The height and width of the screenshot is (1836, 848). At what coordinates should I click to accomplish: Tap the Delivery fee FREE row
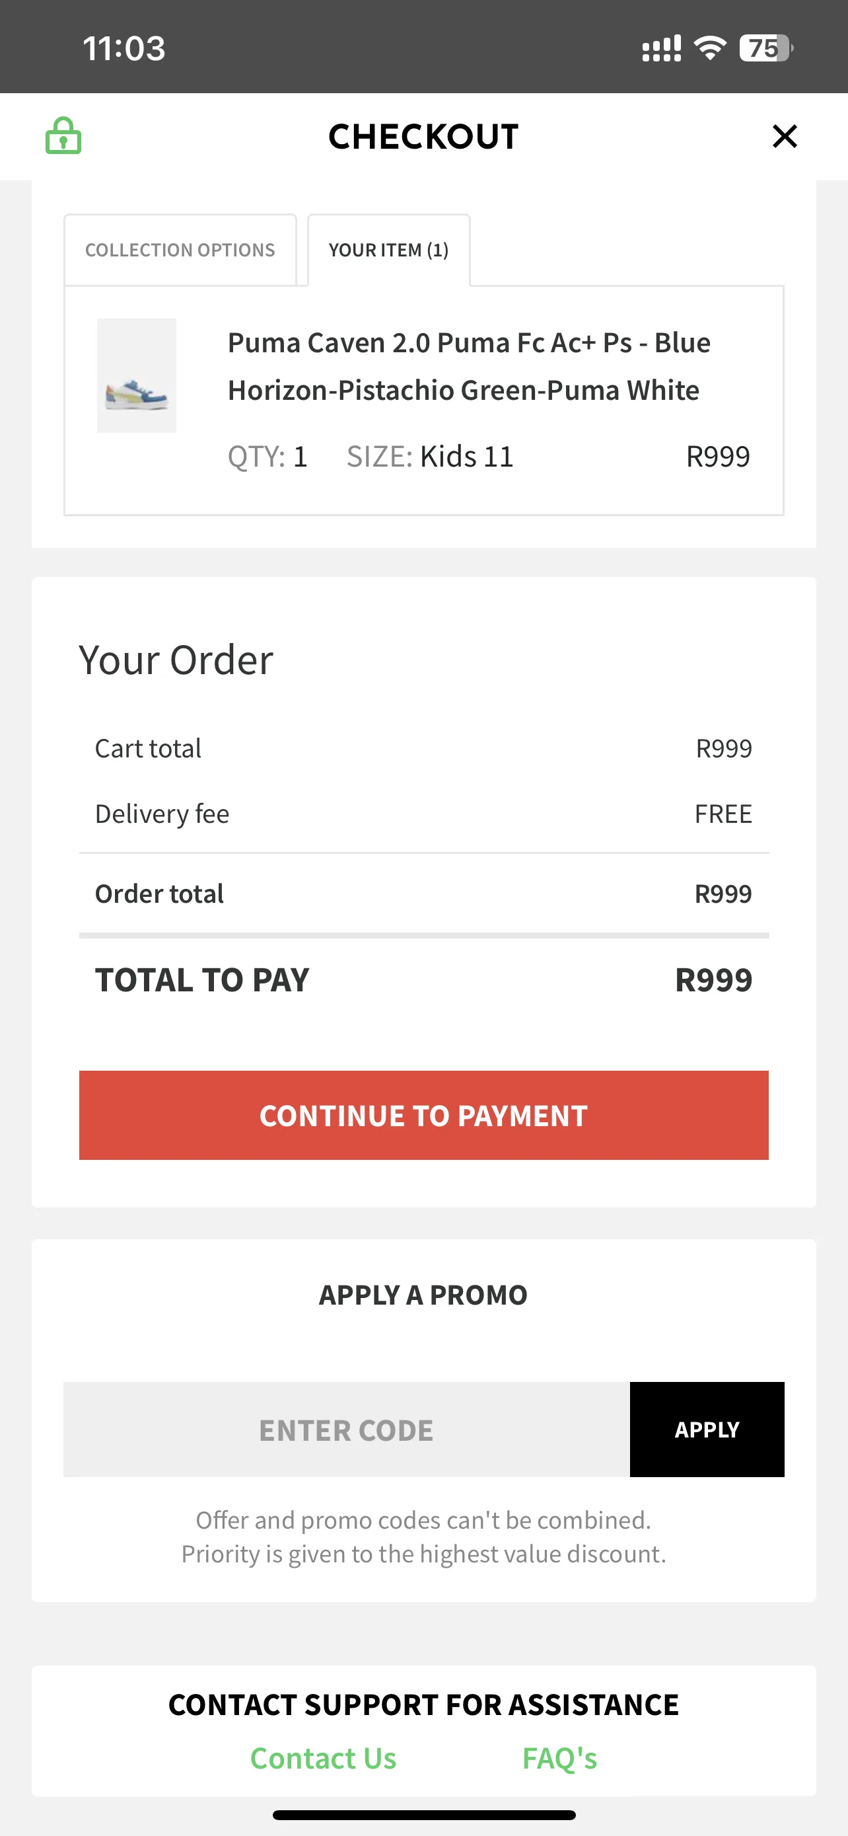(x=423, y=813)
